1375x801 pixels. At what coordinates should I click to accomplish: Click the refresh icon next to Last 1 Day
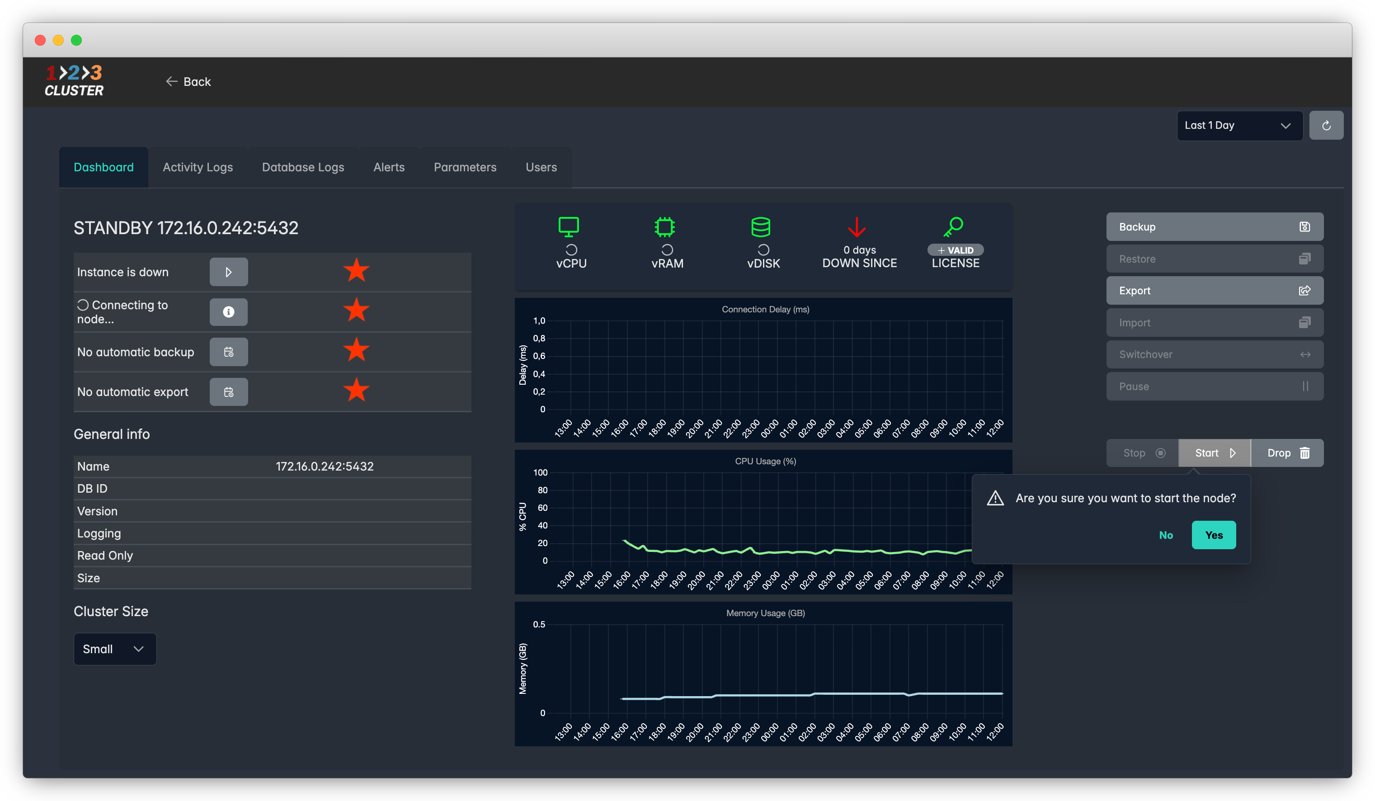(1326, 126)
